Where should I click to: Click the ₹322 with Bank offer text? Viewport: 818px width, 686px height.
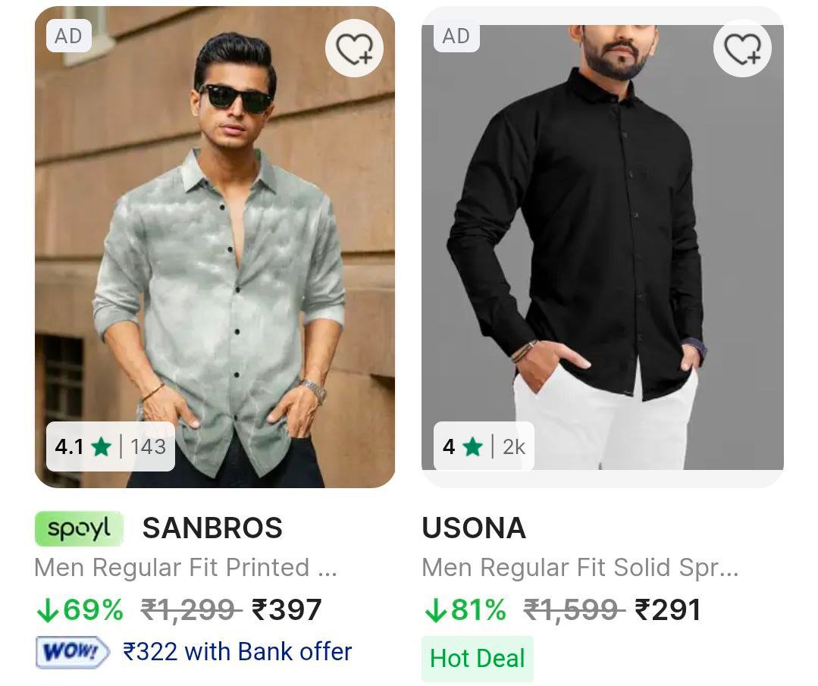tap(237, 652)
